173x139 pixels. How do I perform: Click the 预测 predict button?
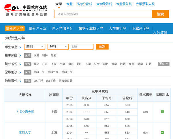click(102, 47)
